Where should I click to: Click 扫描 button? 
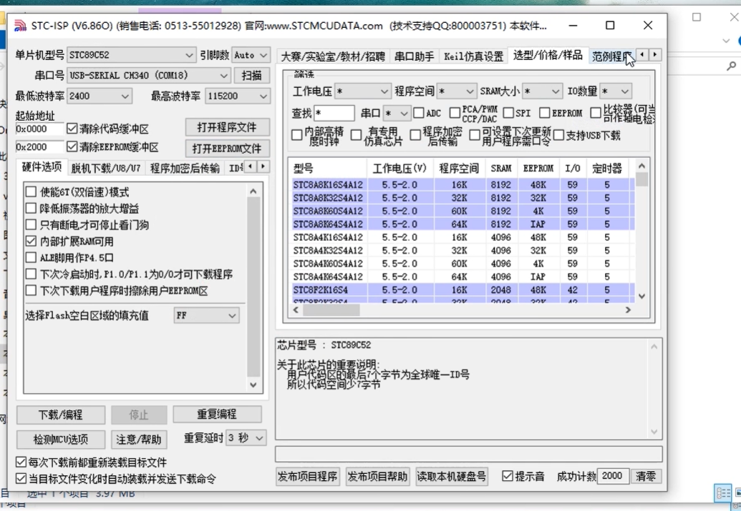point(251,76)
